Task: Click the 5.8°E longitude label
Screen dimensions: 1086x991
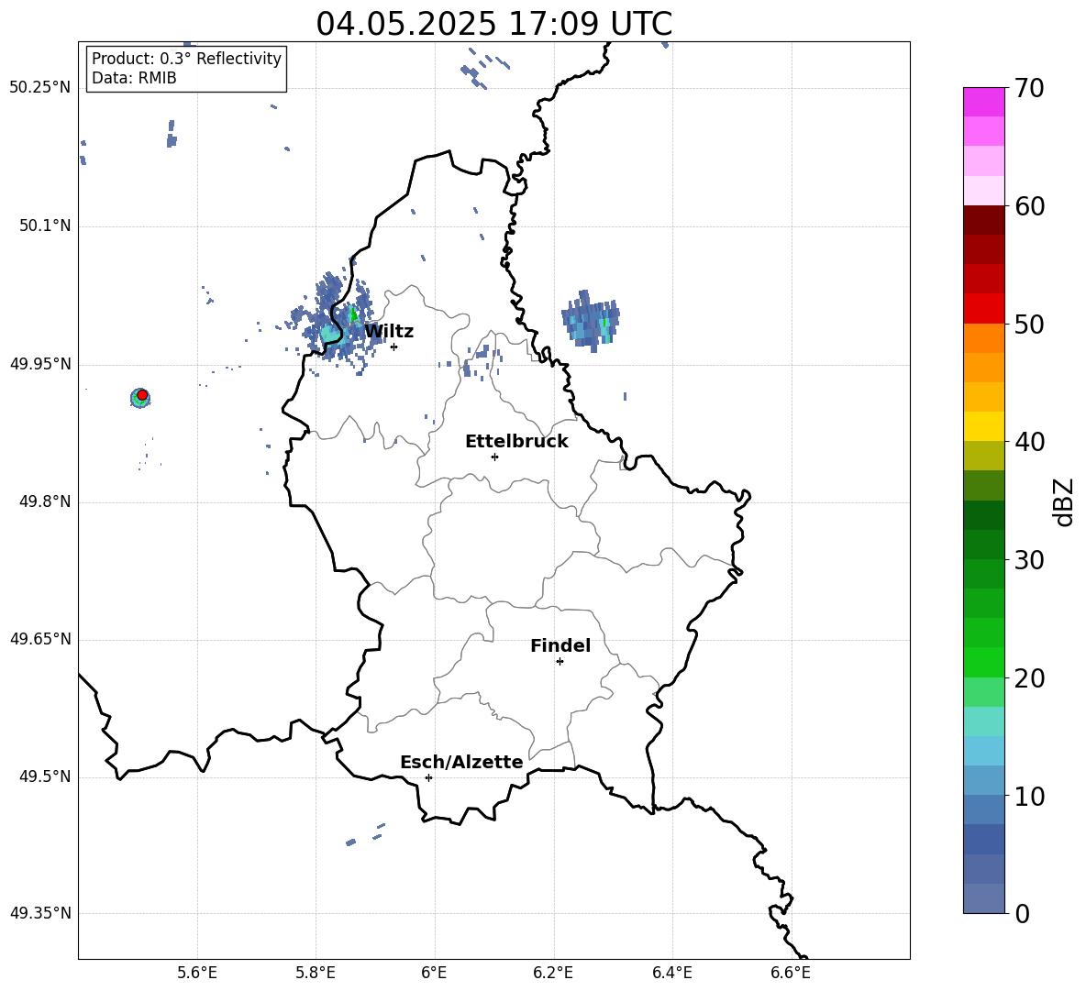Action: tap(316, 973)
